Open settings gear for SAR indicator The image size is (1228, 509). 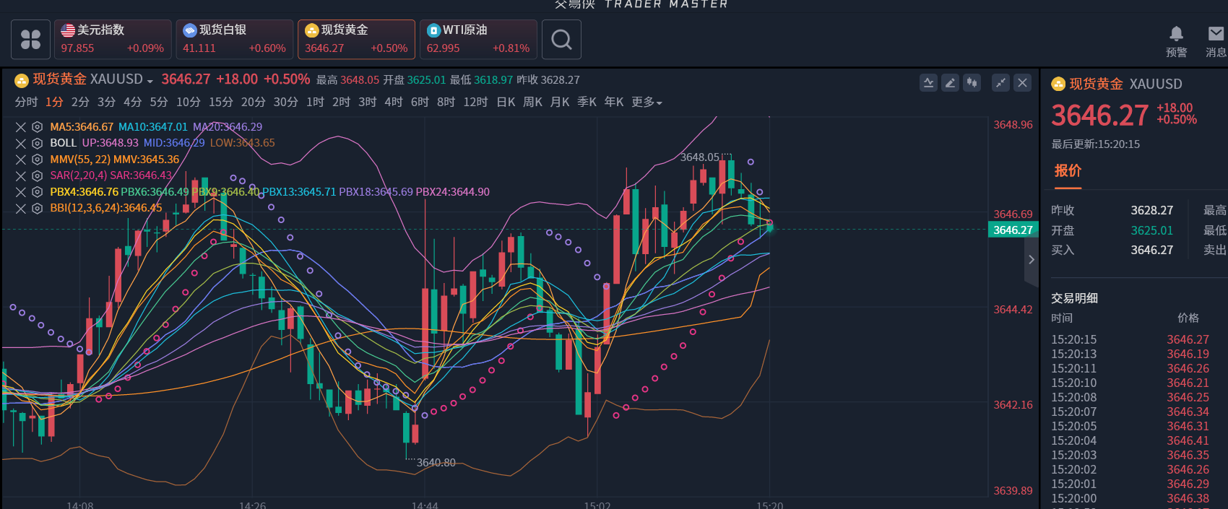(x=37, y=175)
